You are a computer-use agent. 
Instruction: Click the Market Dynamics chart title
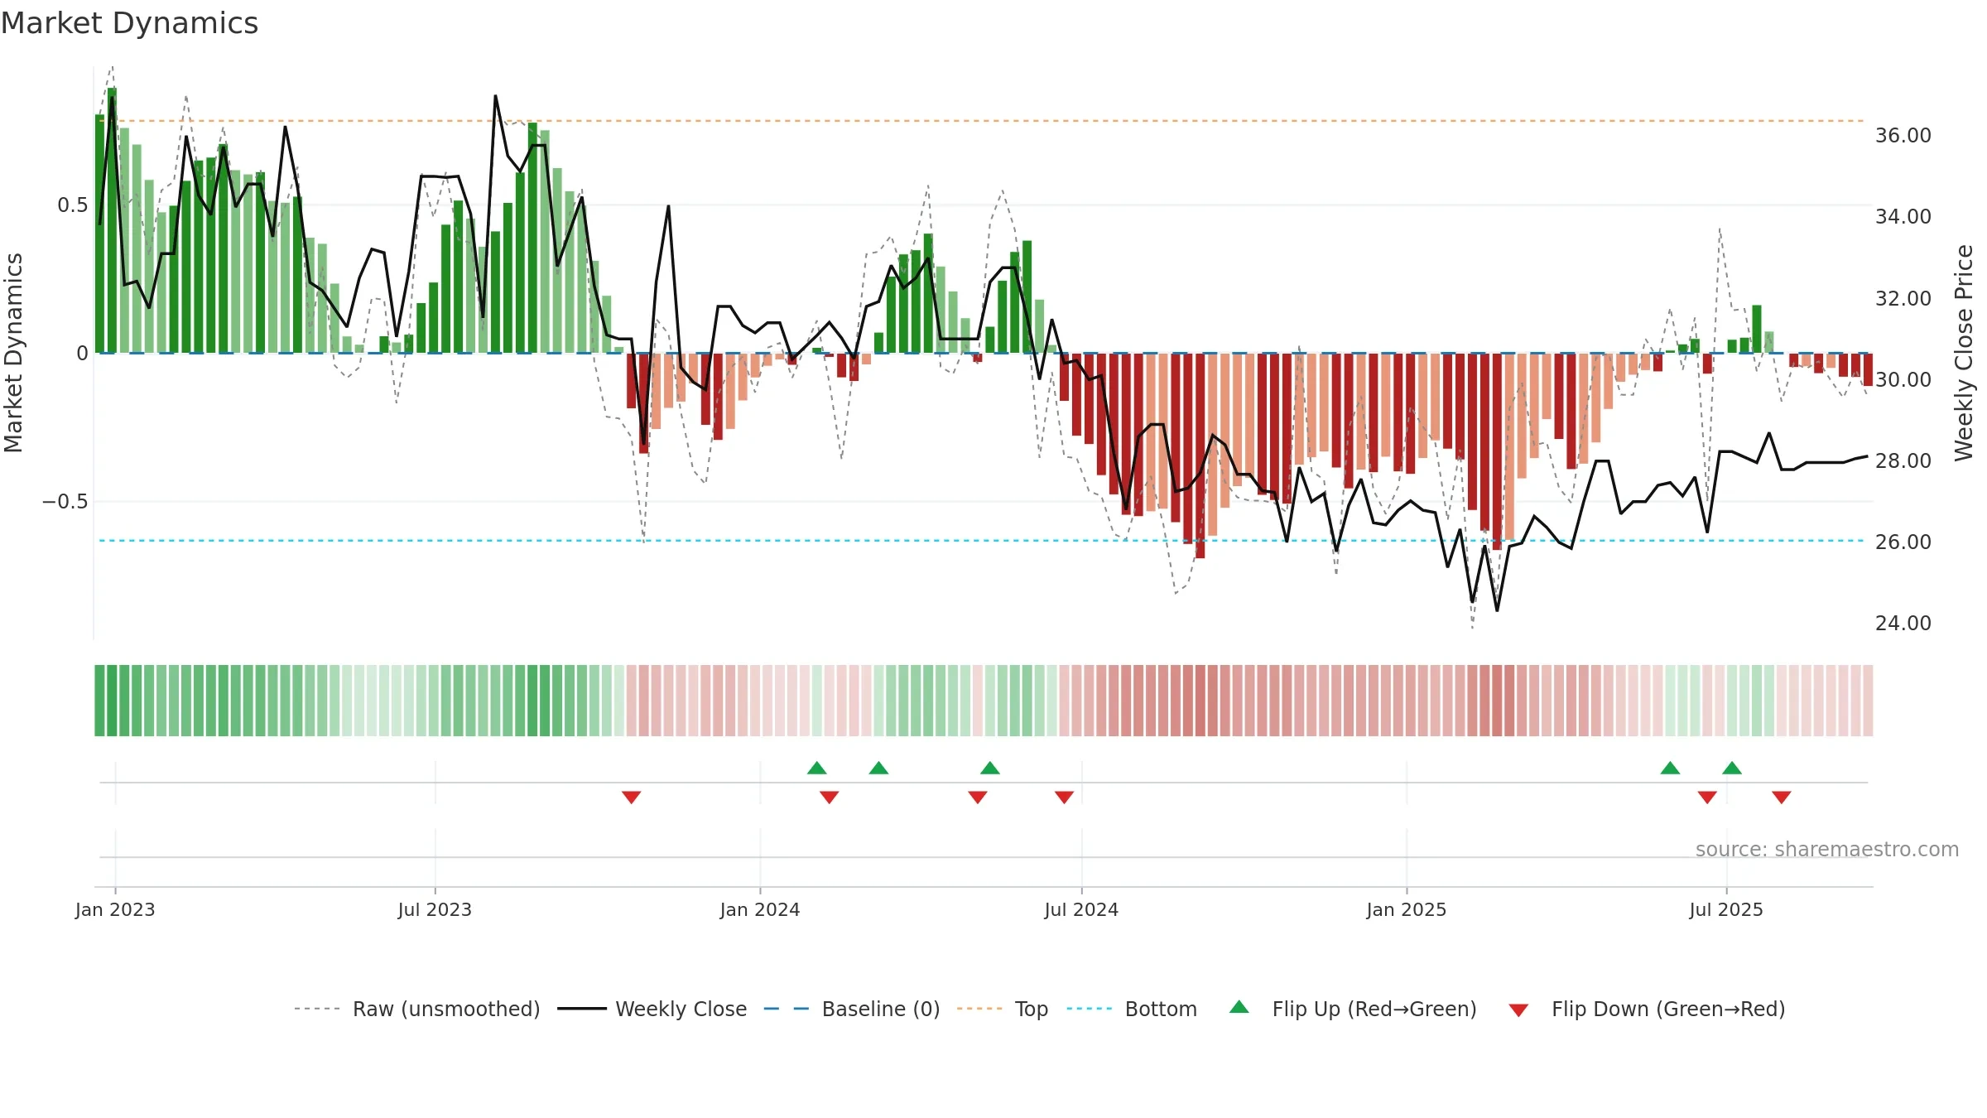[129, 23]
